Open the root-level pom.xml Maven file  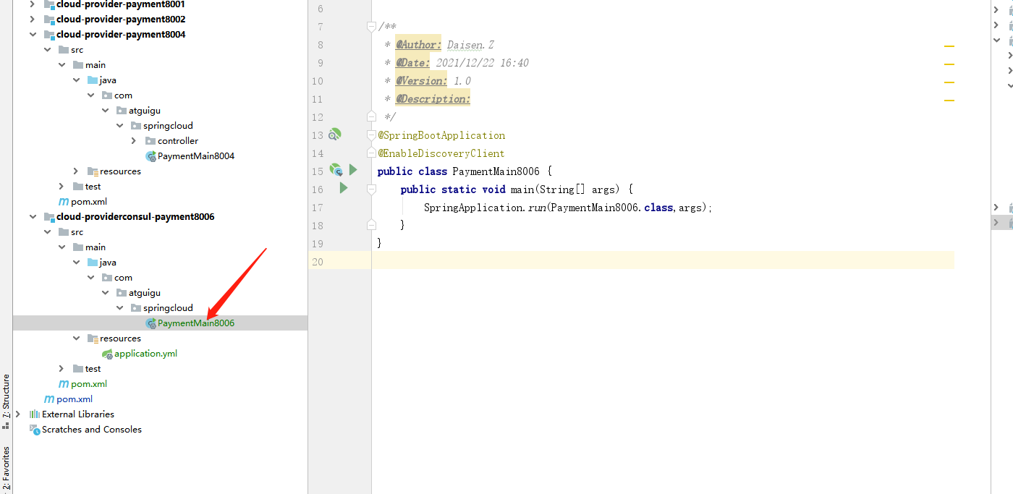(x=68, y=399)
